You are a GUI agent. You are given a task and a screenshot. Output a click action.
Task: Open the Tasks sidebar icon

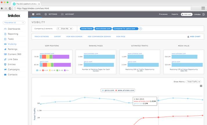tap(5, 39)
